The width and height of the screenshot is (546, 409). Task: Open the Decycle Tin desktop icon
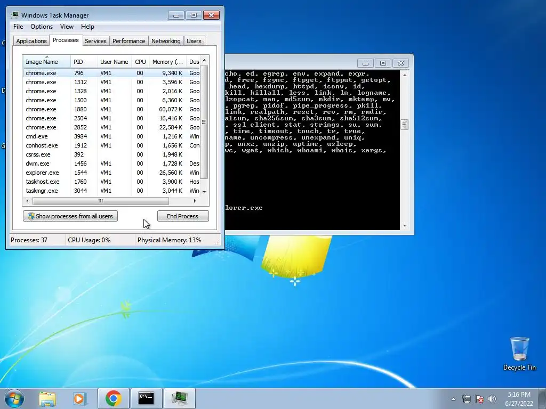tap(519, 354)
